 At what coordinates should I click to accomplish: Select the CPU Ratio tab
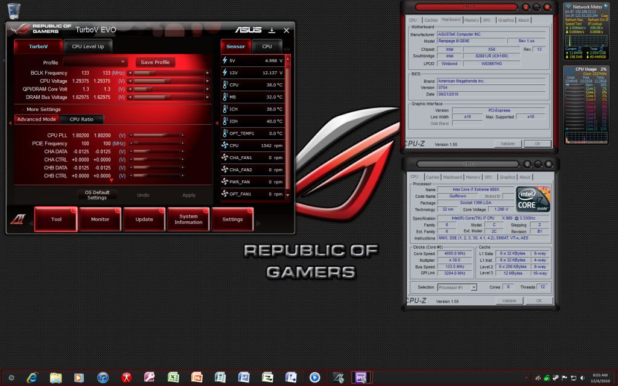(81, 119)
